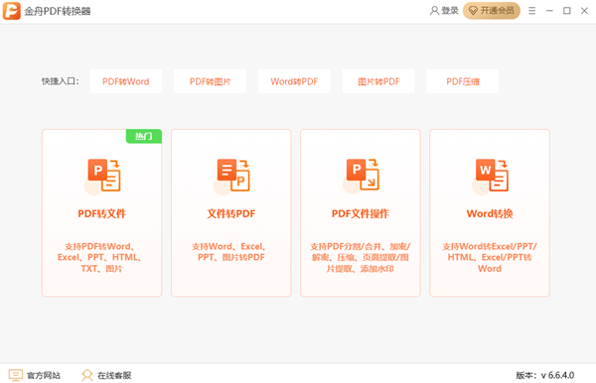The width and height of the screenshot is (596, 383).
Task: Select the Word转PDF shortcut
Action: tap(294, 81)
